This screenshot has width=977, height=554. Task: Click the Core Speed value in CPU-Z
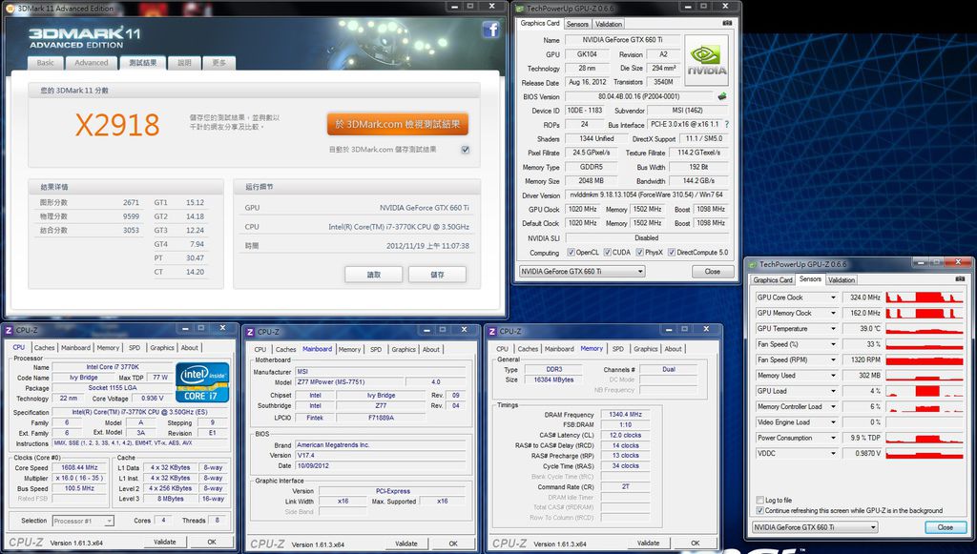pos(79,467)
